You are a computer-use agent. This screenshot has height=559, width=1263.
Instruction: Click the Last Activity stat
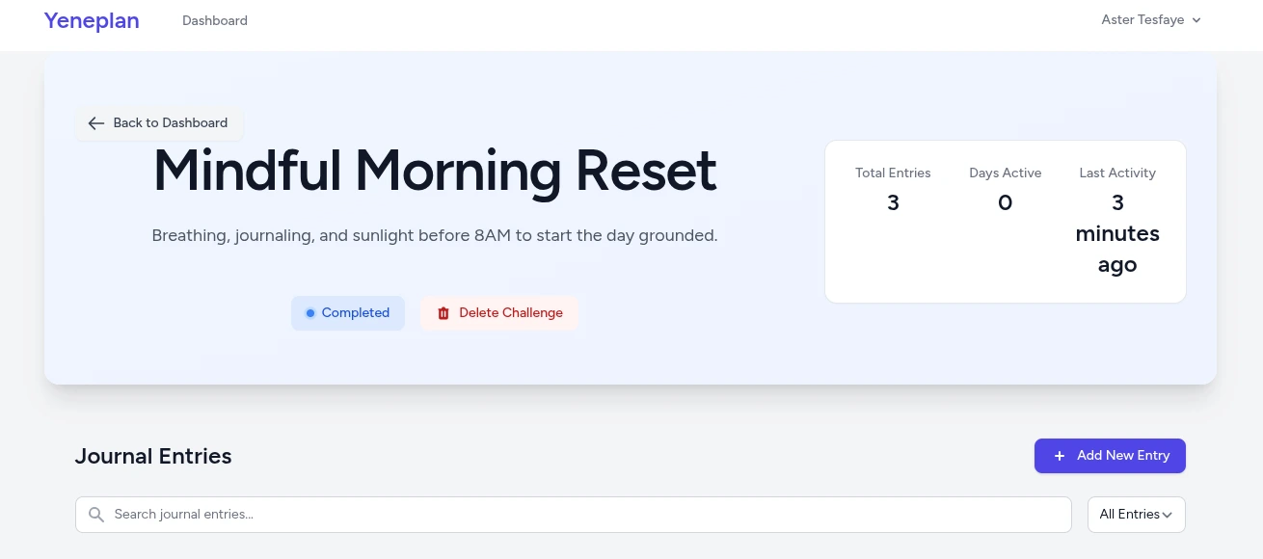tap(1117, 222)
